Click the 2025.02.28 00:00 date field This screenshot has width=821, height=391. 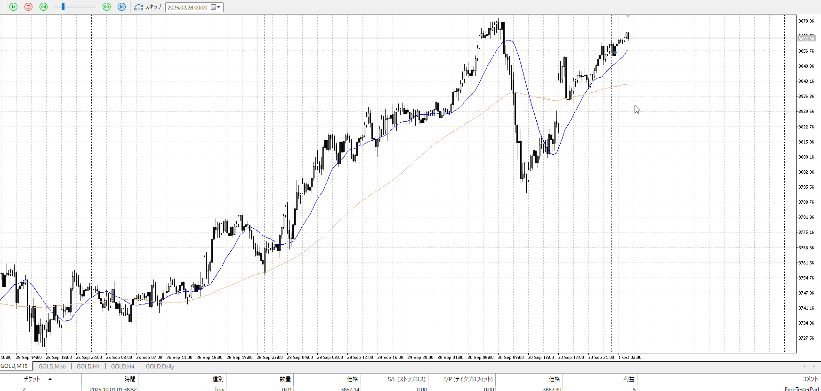coord(187,8)
